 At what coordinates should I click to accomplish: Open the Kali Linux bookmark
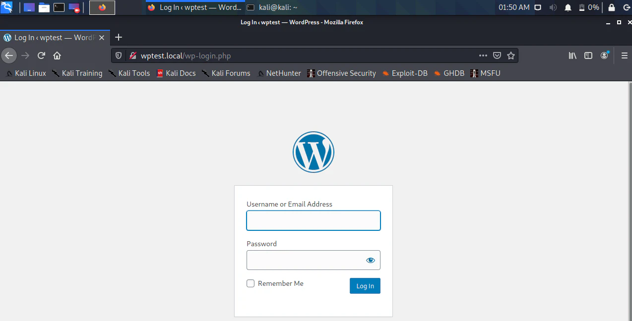coord(26,73)
